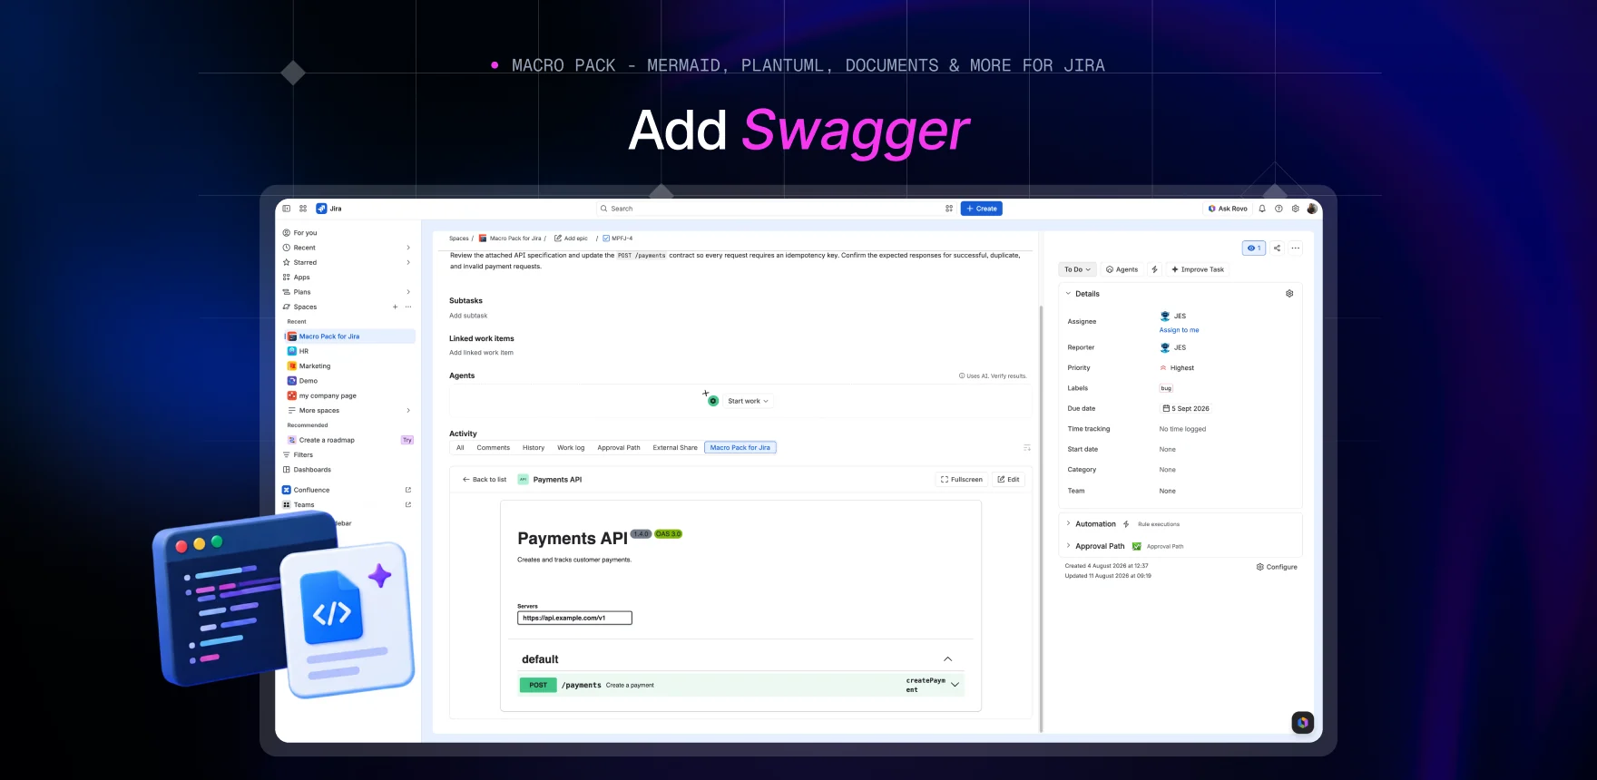The width and height of the screenshot is (1597, 780).
Task: Open the settings gear in top bar
Action: [x=1295, y=209]
